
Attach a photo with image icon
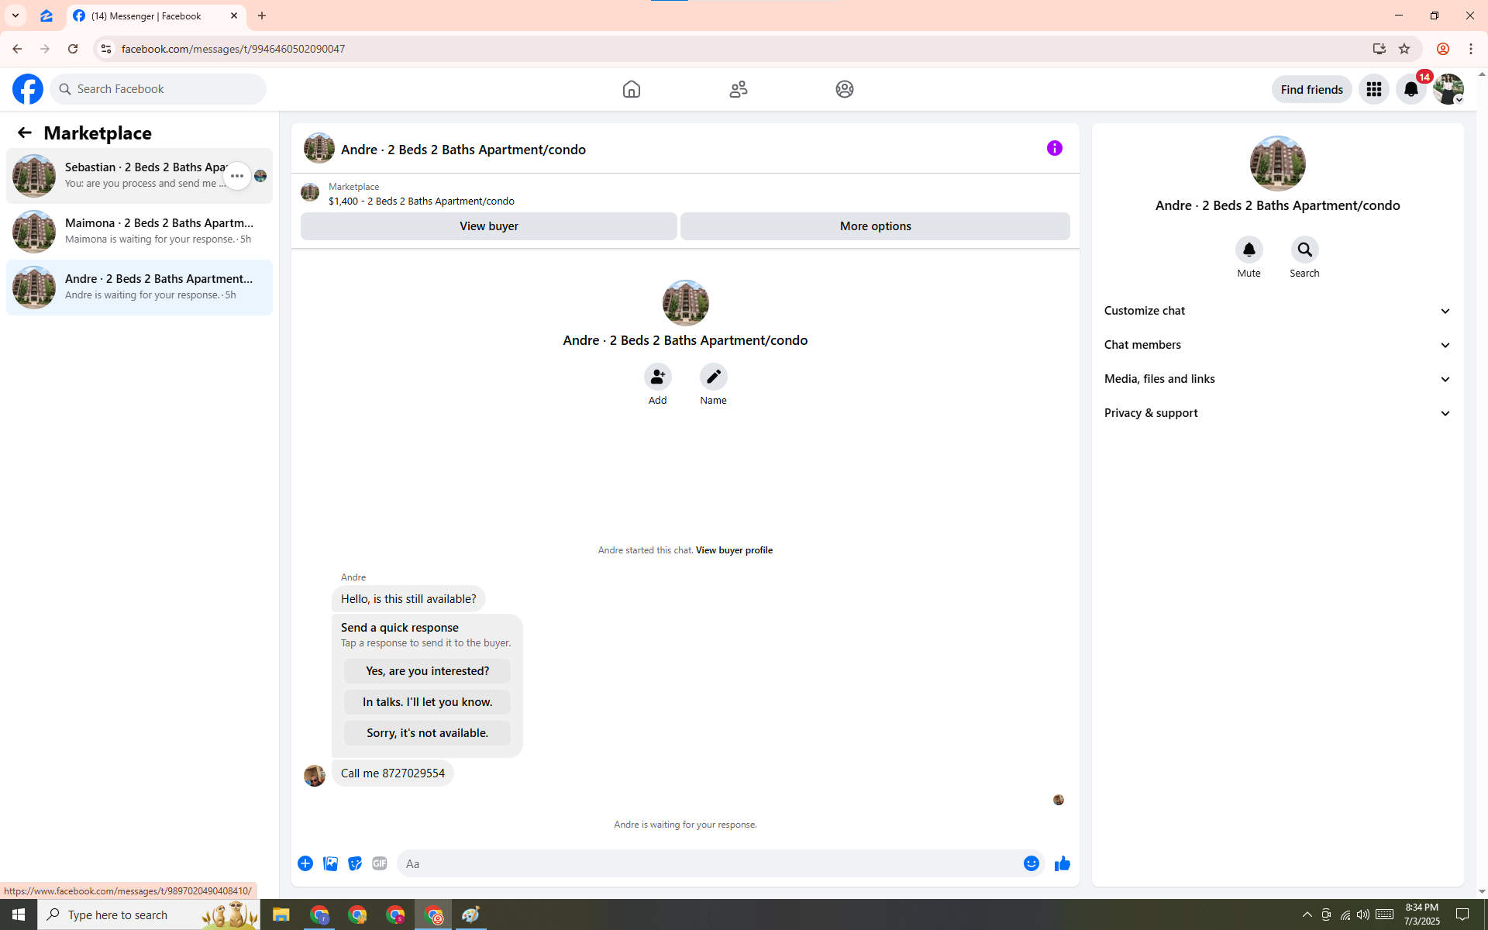click(x=330, y=863)
